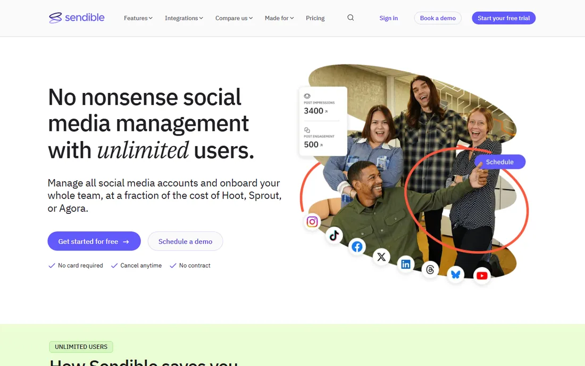Click the X (Twitter) icon

point(381,257)
